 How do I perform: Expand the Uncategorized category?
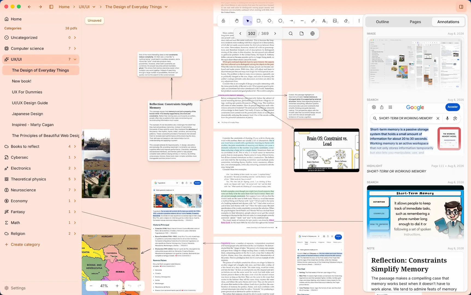coord(75,38)
